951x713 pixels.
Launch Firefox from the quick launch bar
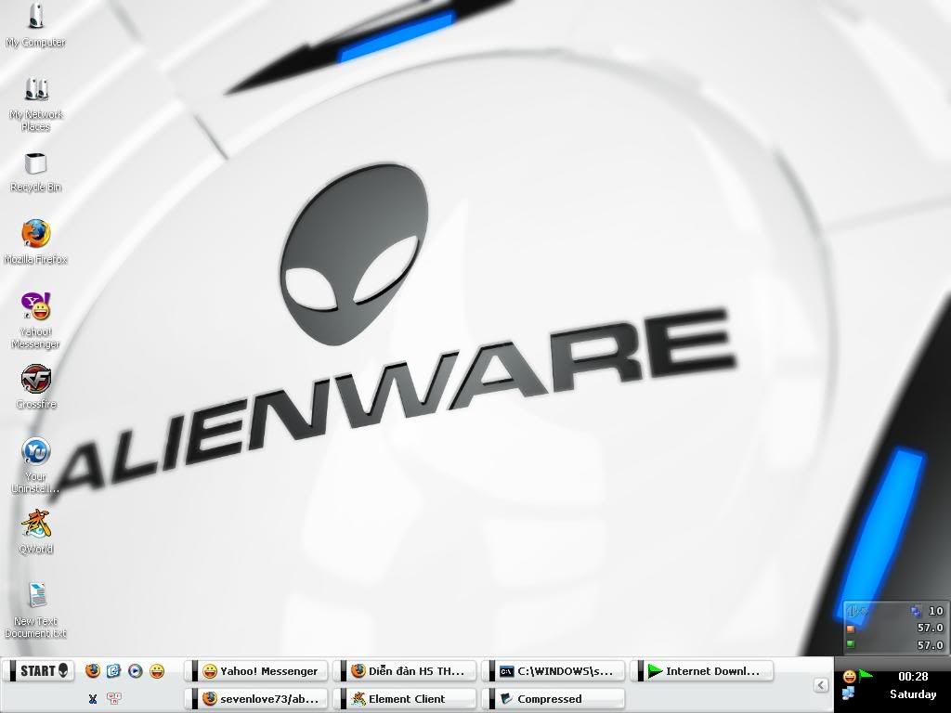click(93, 670)
